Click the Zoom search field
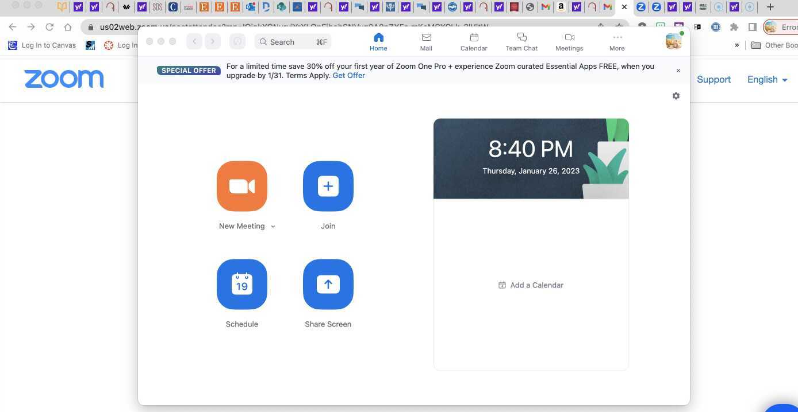This screenshot has height=412, width=798. point(293,42)
